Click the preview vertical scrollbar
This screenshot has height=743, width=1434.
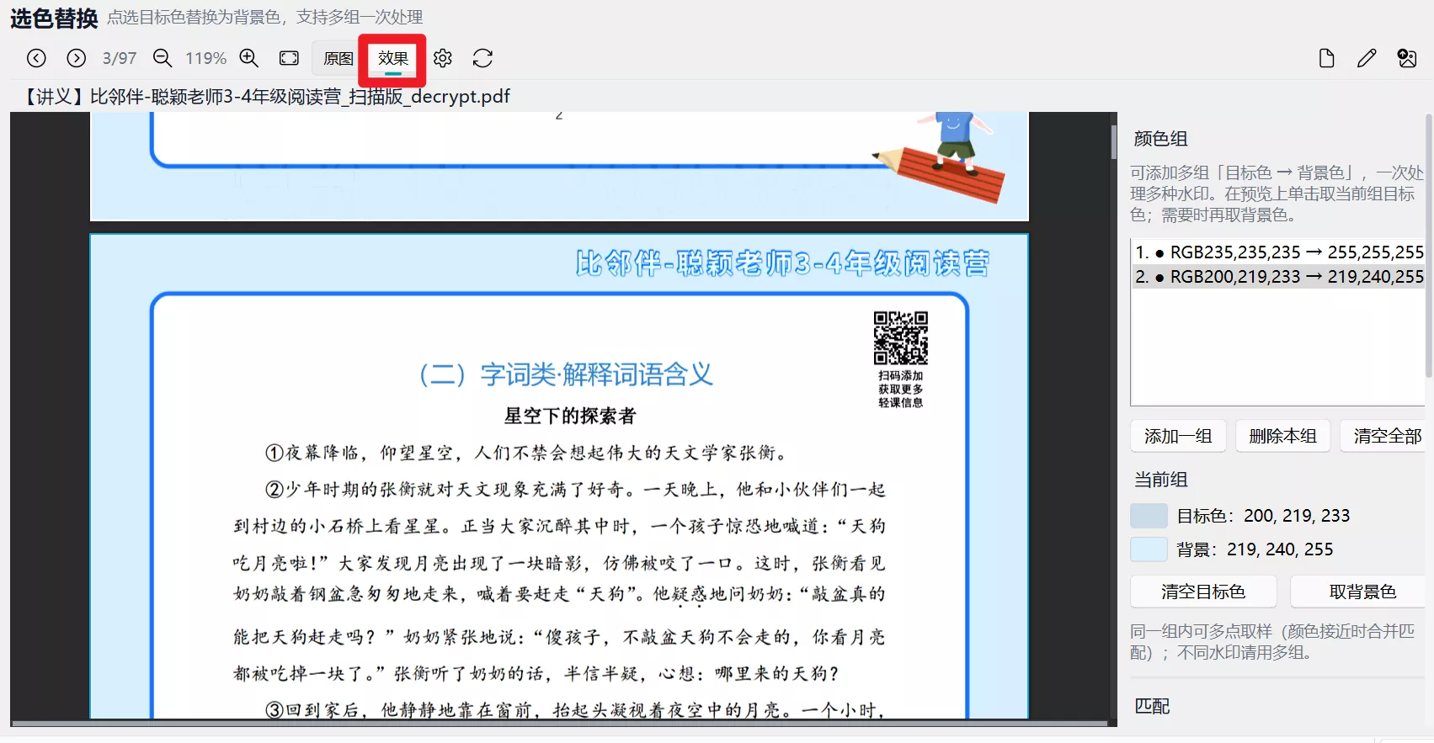1113,141
